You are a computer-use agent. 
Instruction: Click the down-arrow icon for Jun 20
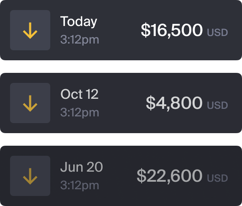click(30, 176)
